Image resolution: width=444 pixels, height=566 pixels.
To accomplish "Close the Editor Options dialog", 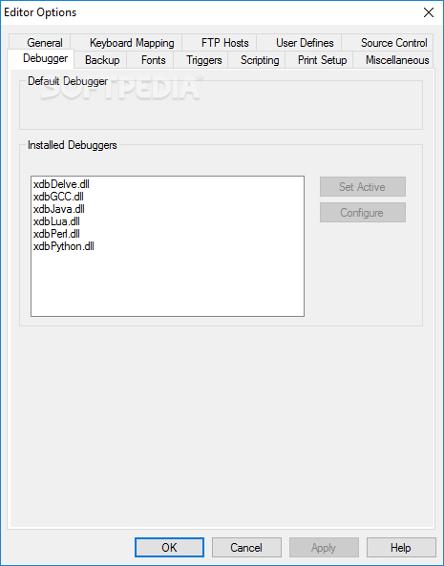I will pyautogui.click(x=429, y=12).
